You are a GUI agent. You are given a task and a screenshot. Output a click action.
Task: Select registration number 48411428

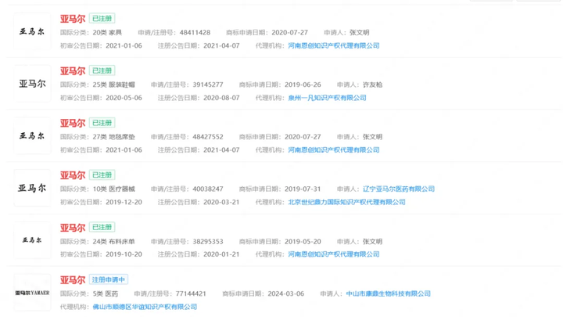coord(195,32)
